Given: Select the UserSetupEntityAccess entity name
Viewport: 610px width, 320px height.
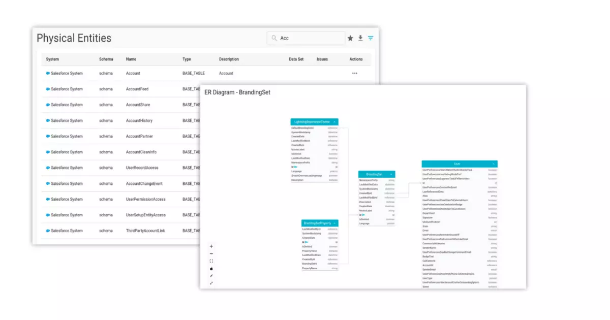Looking at the screenshot, I should 146,215.
